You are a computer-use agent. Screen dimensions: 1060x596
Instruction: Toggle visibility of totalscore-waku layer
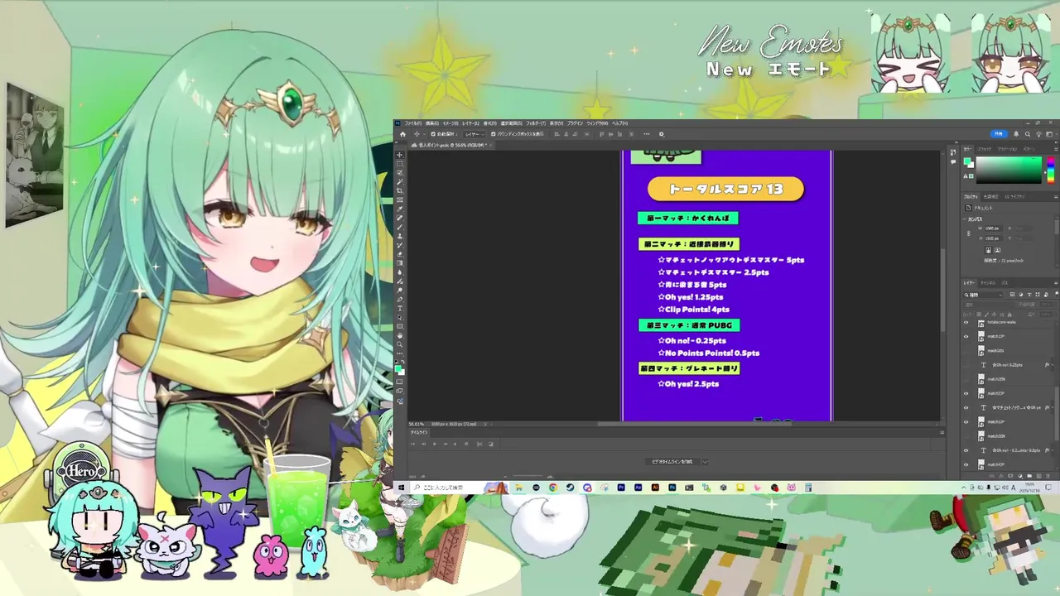966,322
